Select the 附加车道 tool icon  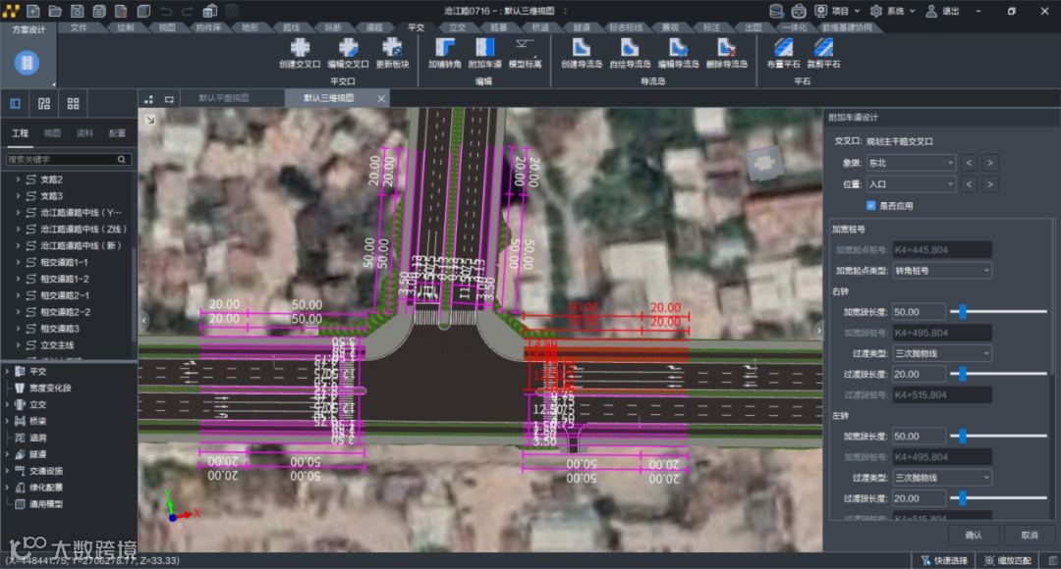tap(484, 48)
